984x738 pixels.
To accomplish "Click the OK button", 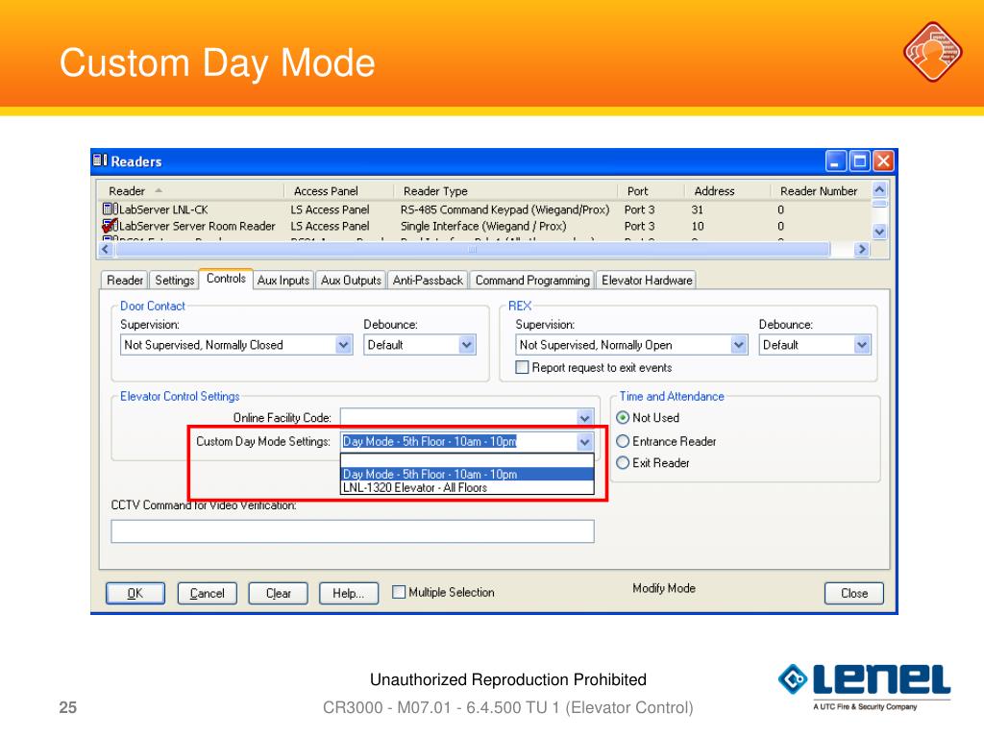I will tap(135, 593).
